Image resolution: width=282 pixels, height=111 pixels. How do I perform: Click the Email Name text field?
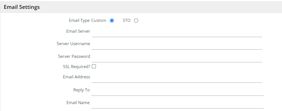point(177,104)
